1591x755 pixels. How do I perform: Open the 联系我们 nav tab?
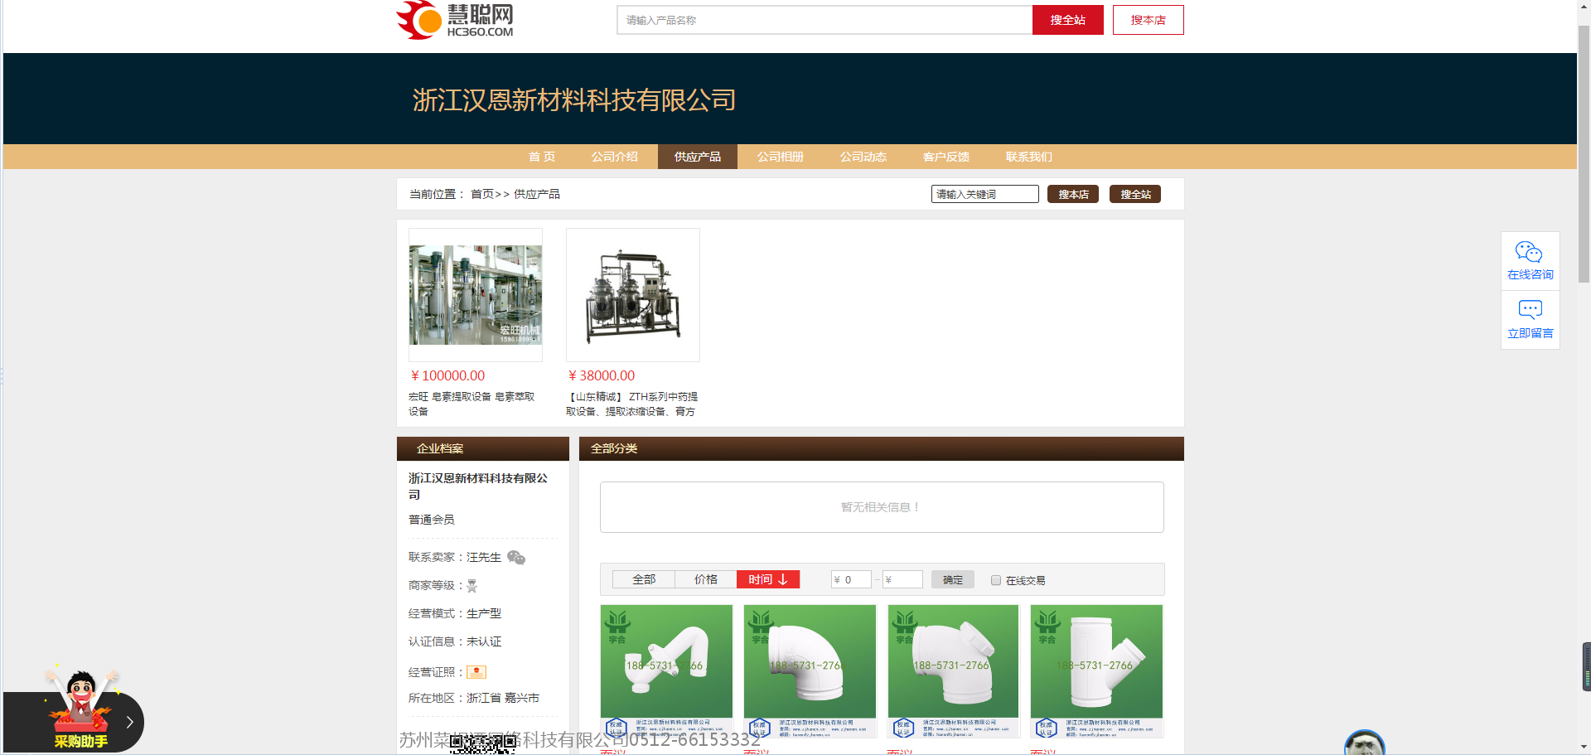tap(1029, 157)
